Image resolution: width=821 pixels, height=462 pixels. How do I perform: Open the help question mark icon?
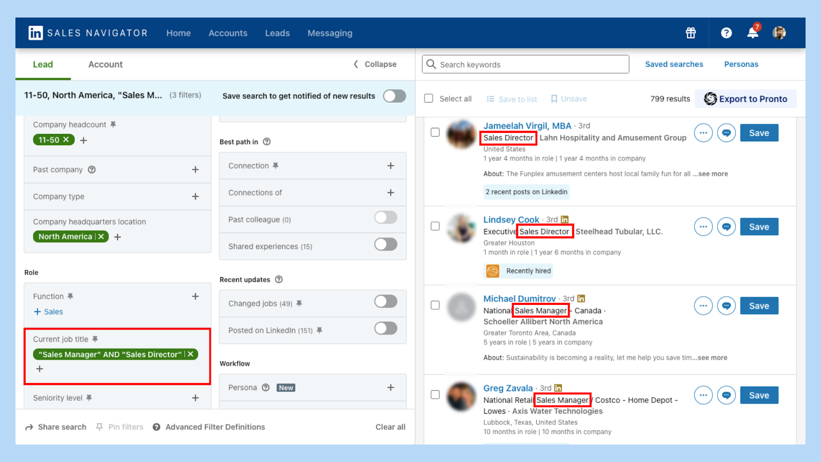click(x=726, y=33)
